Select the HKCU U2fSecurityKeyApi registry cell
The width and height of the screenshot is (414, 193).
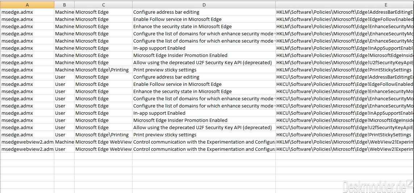pos(345,128)
